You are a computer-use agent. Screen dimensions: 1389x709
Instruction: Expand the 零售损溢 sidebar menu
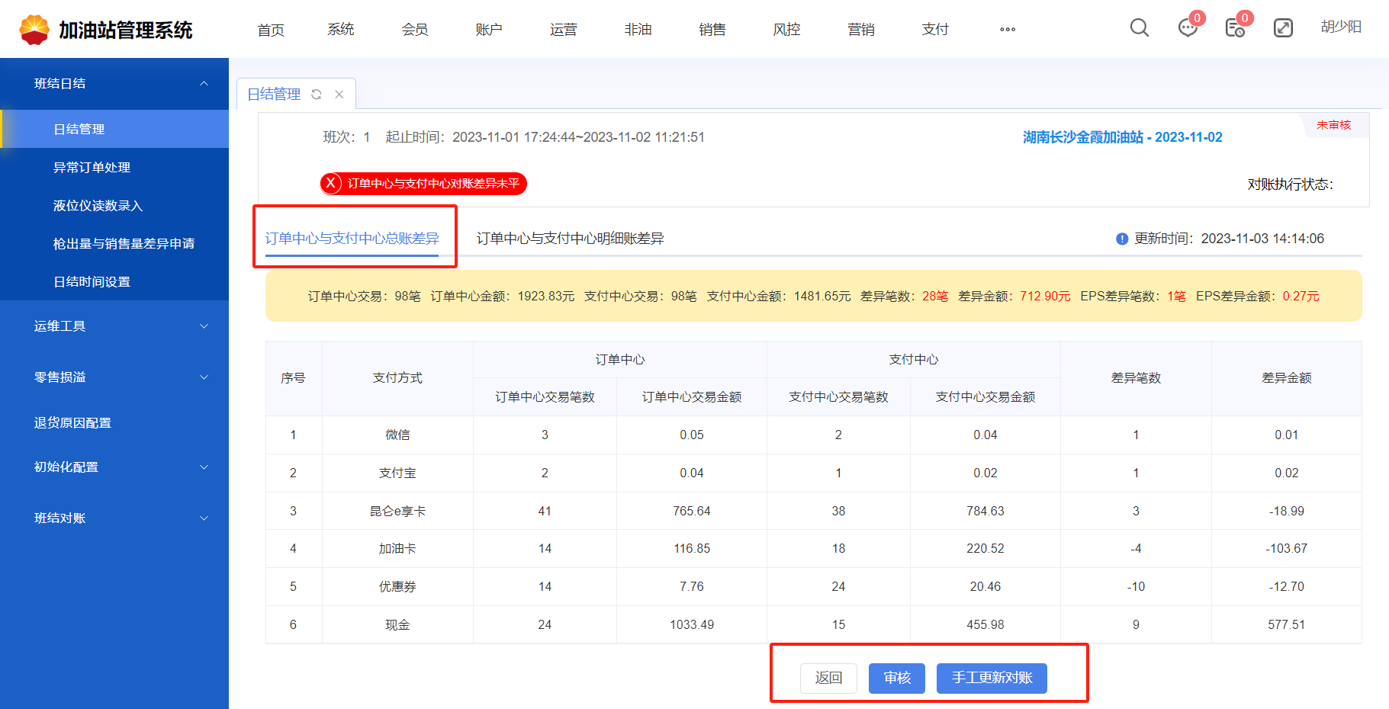tap(204, 377)
